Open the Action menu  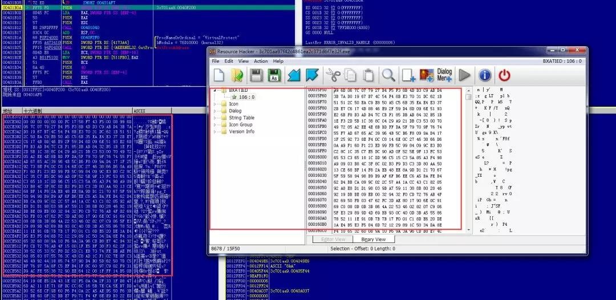[261, 61]
